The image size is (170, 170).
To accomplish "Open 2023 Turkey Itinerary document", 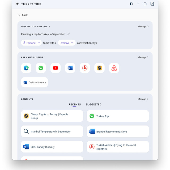I will (x=52, y=147).
